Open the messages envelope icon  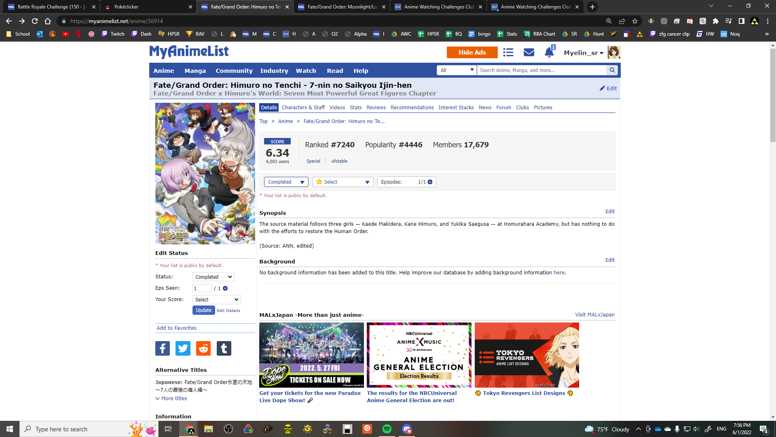coord(529,52)
